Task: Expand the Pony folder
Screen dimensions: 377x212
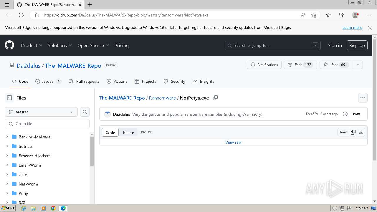Action: click(7, 193)
